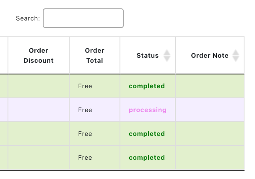Click the pink processing status text

click(148, 110)
